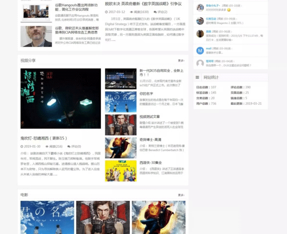287x234 pixels.
Task: Click the list icon beside 网站统计 heading
Action: (197, 77)
